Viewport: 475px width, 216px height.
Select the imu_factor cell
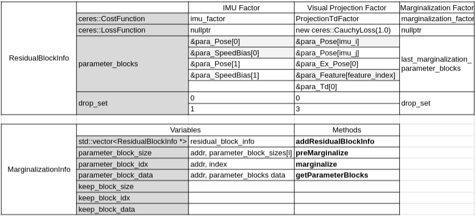(x=241, y=19)
